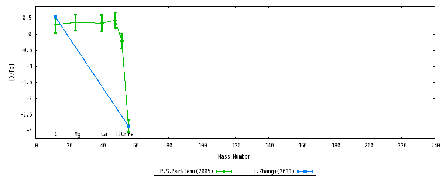The height and width of the screenshot is (177, 443).
Task: Click the x-axis tick label 240
Action: (435, 146)
